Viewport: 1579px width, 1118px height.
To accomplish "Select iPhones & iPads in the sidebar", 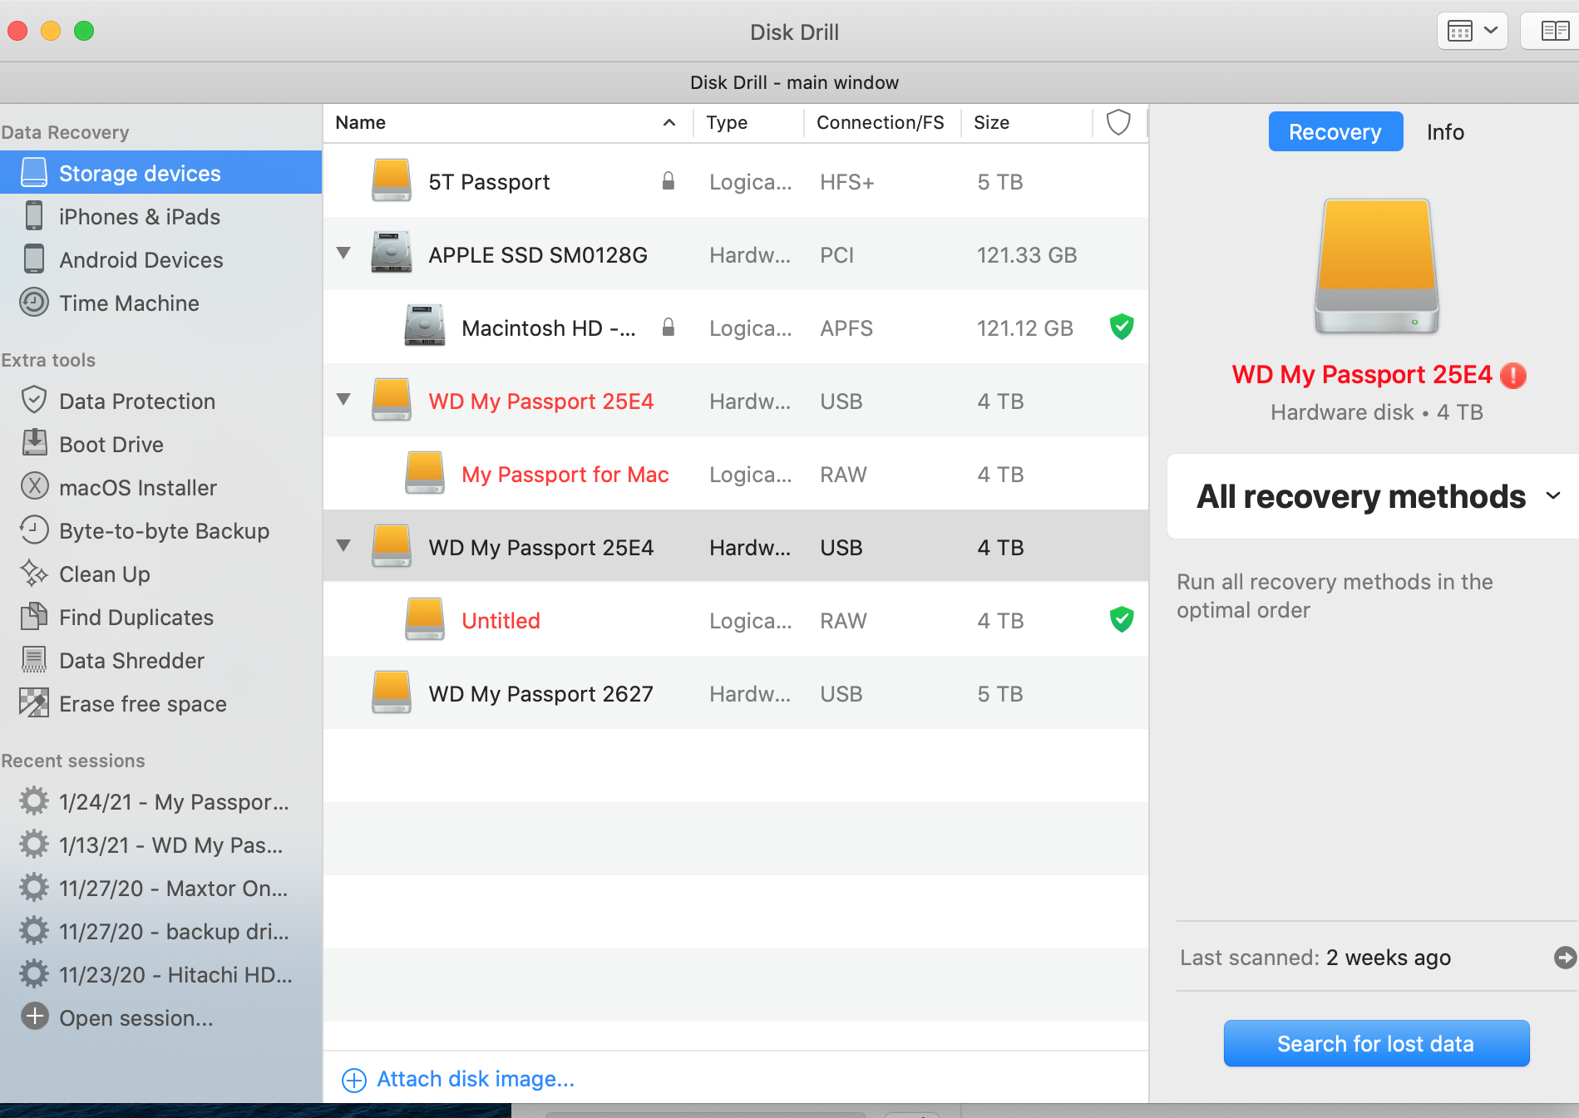I will 161,216.
